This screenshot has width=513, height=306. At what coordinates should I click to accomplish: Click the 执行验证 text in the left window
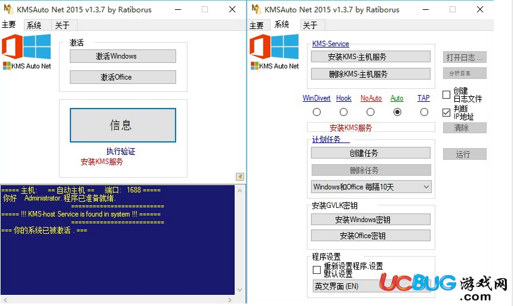(x=121, y=151)
